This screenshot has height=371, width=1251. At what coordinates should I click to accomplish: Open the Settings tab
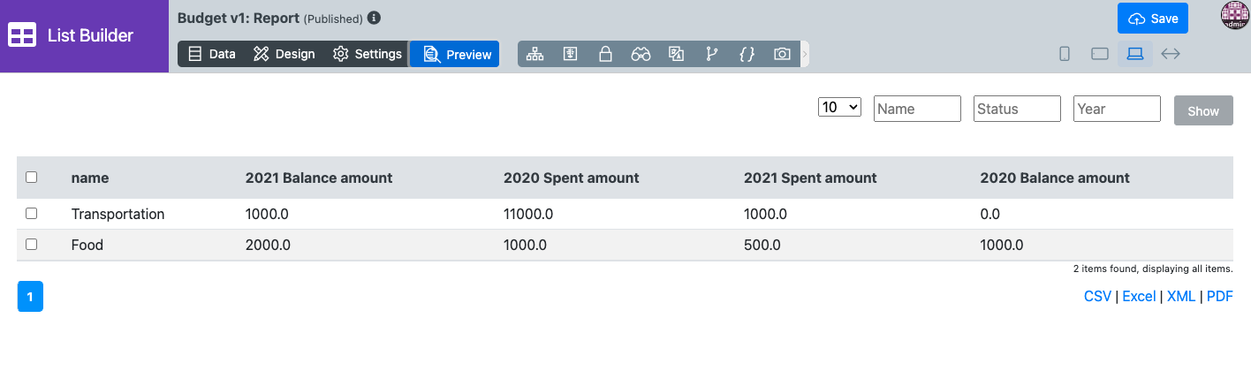[368, 54]
